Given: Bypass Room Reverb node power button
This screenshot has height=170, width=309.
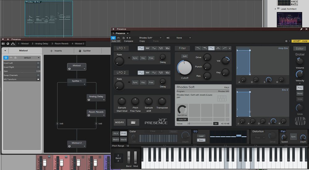Looking at the screenshot, I should [89, 115].
